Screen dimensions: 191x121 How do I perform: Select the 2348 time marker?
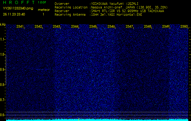pyautogui.click(x=147, y=26)
